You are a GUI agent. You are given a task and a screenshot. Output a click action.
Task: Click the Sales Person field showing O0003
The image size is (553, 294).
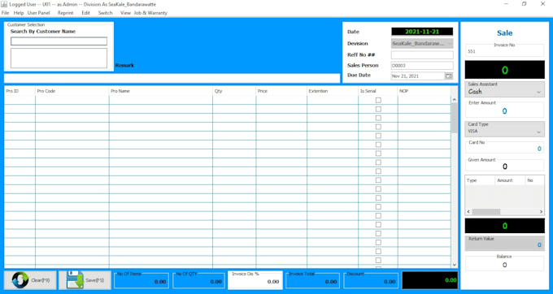(422, 66)
